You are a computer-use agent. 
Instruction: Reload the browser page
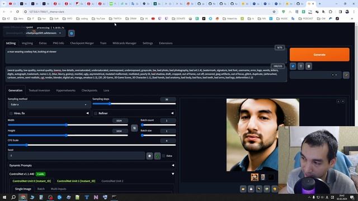click(x=17, y=12)
